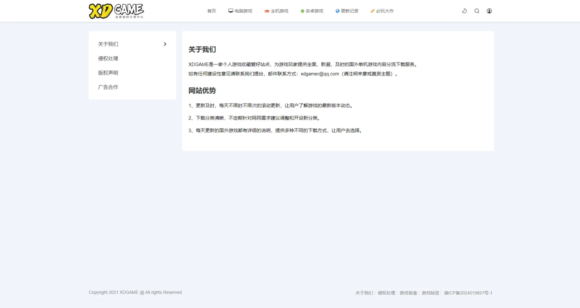The height and width of the screenshot is (308, 580).
Task: Click the 网站优势 heading
Action: click(202, 90)
